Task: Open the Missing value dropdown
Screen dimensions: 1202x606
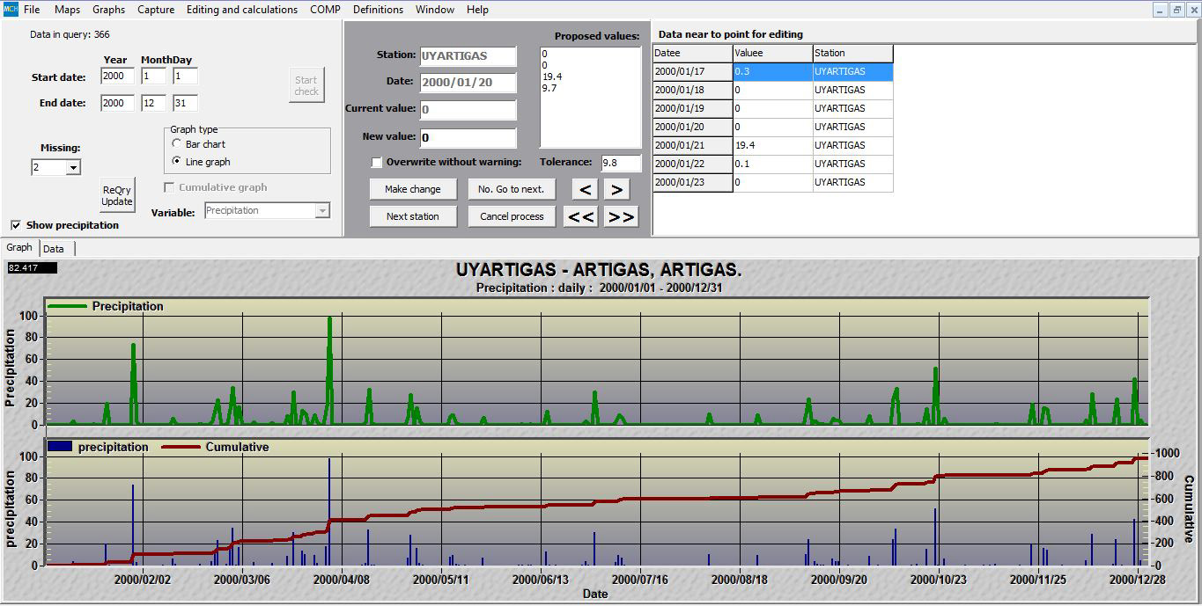Action: [x=73, y=167]
